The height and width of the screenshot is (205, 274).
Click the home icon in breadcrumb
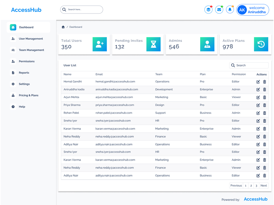pyautogui.click(x=63, y=27)
